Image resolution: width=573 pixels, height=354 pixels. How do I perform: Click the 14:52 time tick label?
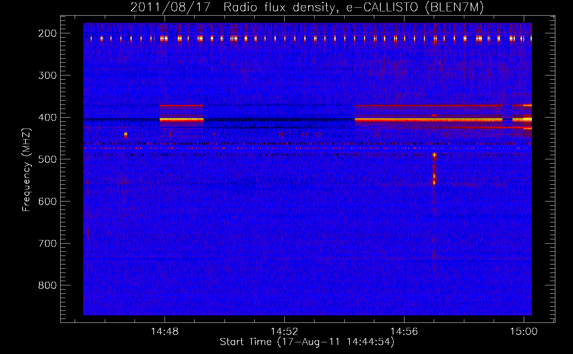click(x=284, y=332)
